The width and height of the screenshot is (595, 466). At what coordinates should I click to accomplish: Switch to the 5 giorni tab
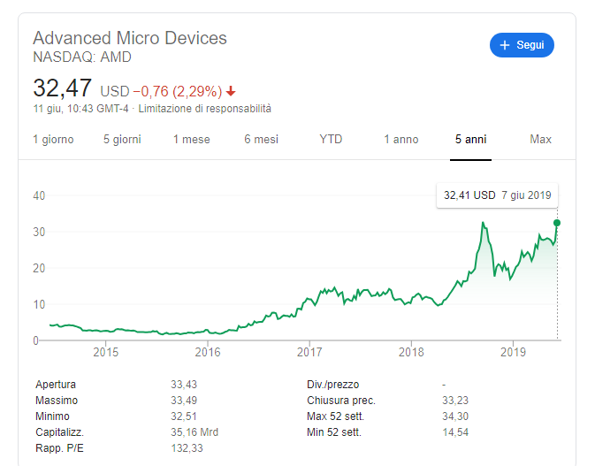122,139
